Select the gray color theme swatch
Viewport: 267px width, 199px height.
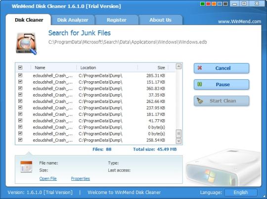[x=225, y=4]
